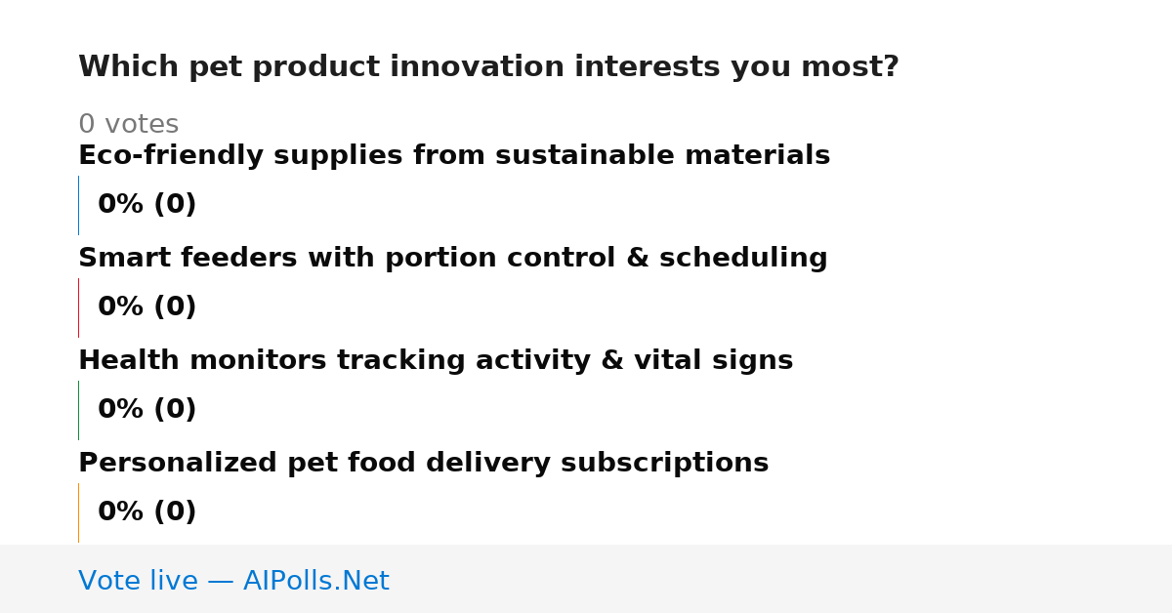
Task: Click the red Smart feeders result bar
Action: (79, 307)
